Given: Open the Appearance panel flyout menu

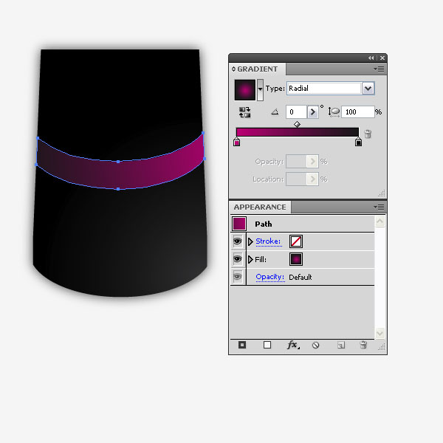Looking at the screenshot, I should coord(379,207).
